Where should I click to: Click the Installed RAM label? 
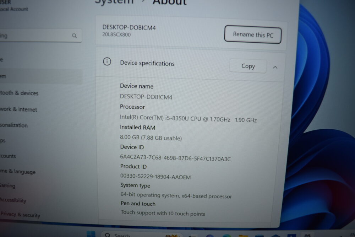pyautogui.click(x=137, y=127)
